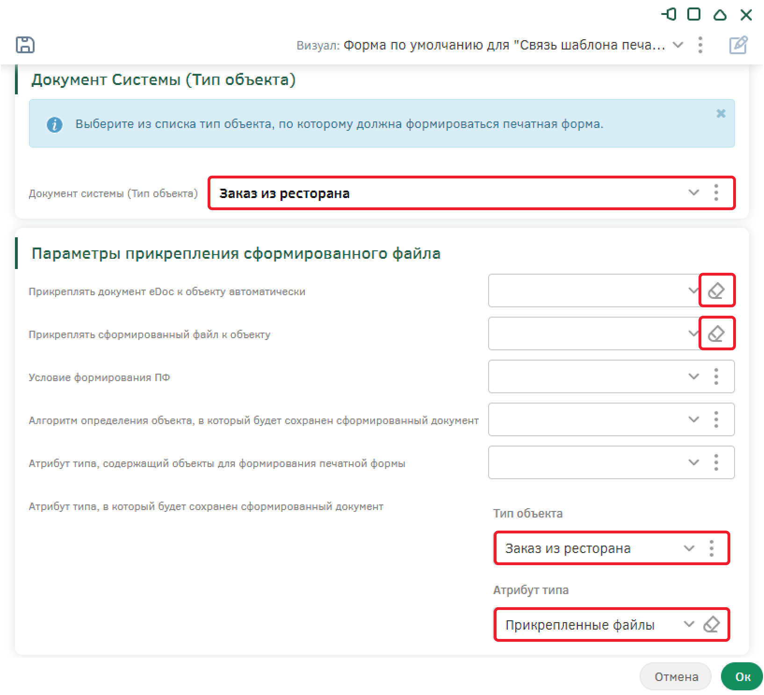Clear the attach generated file field with eraser
The height and width of the screenshot is (695, 764).
pyautogui.click(x=716, y=333)
